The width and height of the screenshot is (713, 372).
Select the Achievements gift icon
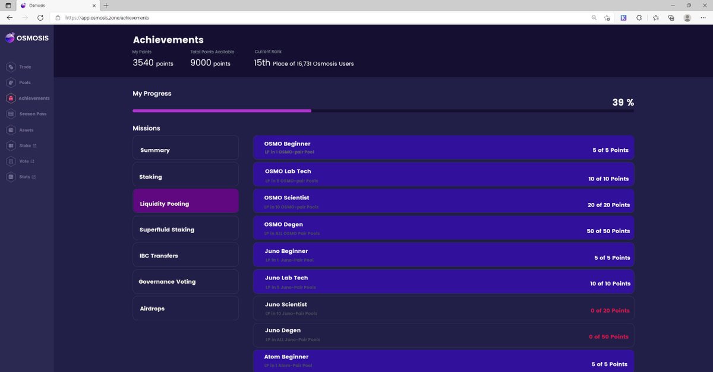(11, 98)
